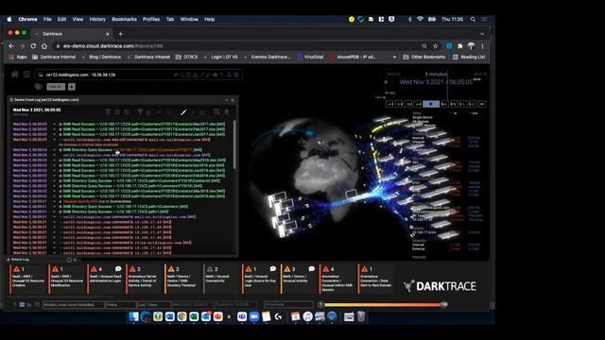The width and height of the screenshot is (605, 340).
Task: Play the timeline with the play button
Action: coord(431,104)
